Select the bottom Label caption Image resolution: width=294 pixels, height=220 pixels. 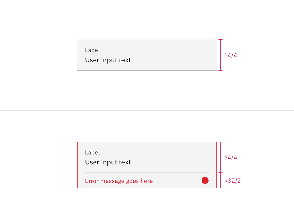(92, 152)
